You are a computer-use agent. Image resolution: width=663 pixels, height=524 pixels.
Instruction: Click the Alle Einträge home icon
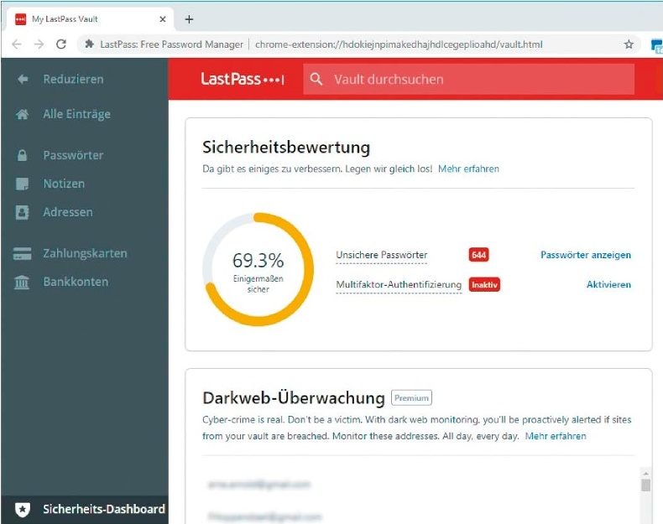[23, 114]
